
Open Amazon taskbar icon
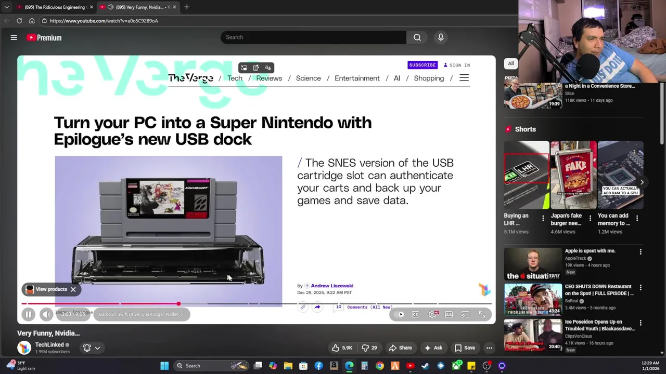pyautogui.click(x=334, y=366)
